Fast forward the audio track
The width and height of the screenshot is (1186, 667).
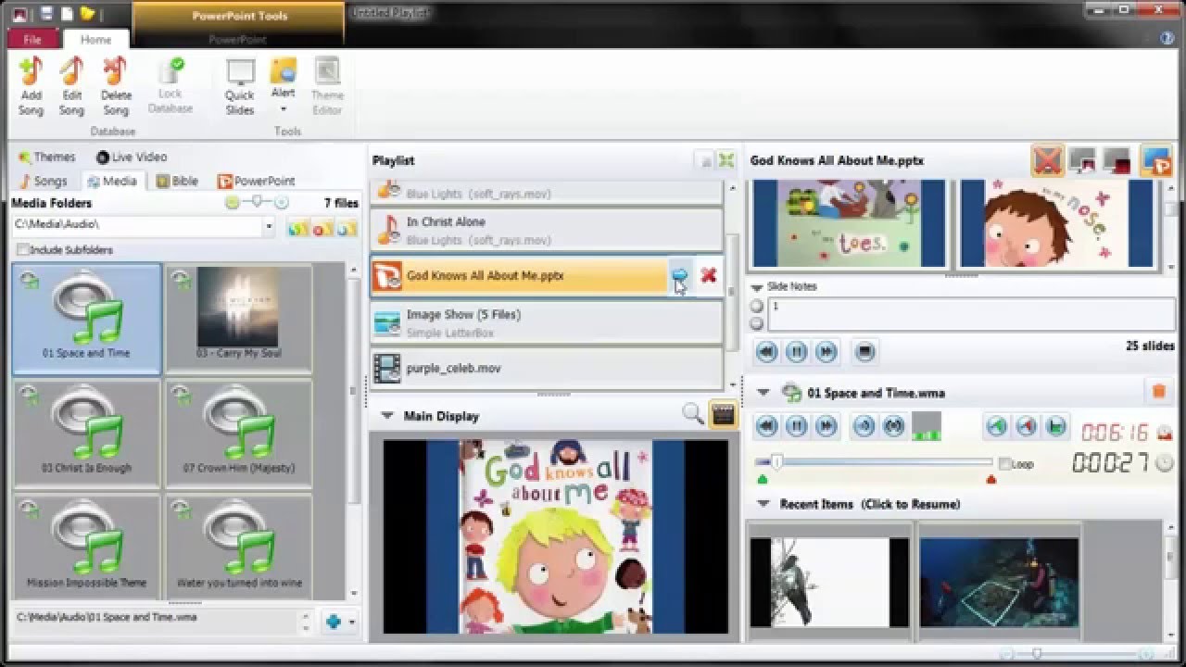click(826, 426)
